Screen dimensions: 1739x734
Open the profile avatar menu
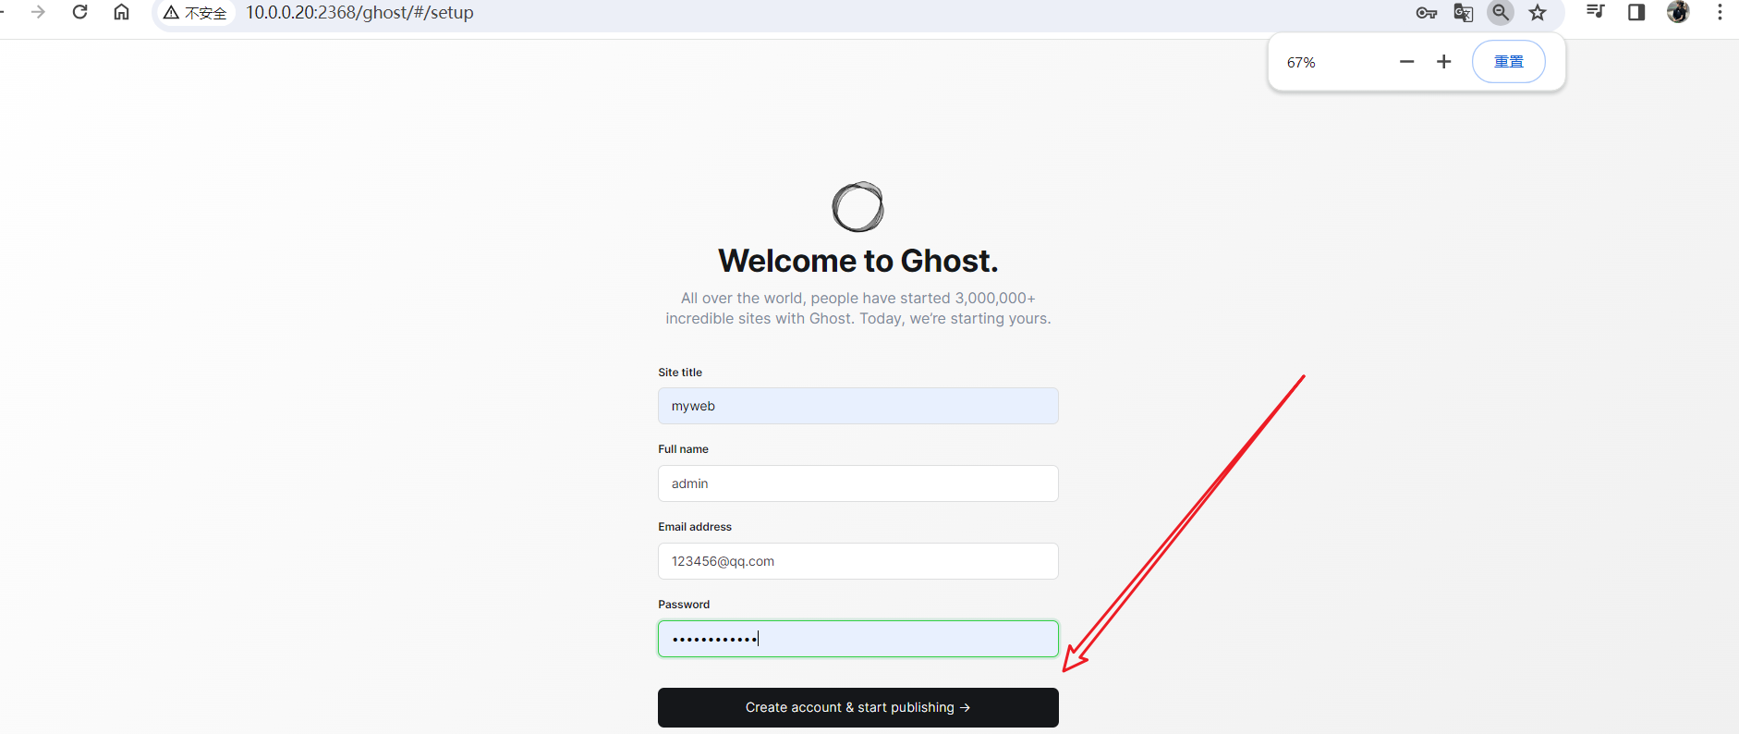coord(1678,12)
